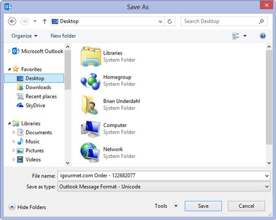Change the view layout icon

[x=236, y=36]
